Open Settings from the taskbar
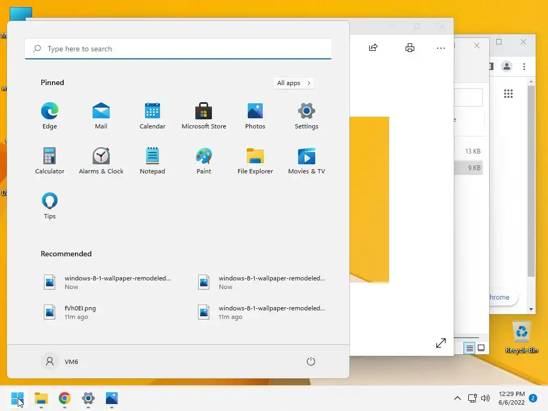Viewport: 548px width, 411px height. click(x=88, y=398)
